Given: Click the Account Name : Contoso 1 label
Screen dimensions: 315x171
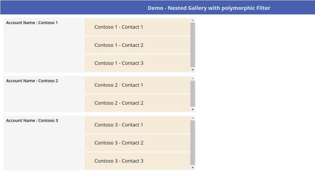Looking at the screenshot, I should [32, 23].
